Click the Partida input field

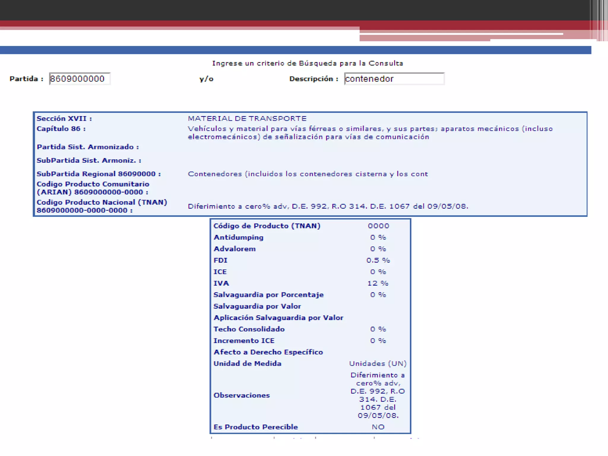(80, 79)
